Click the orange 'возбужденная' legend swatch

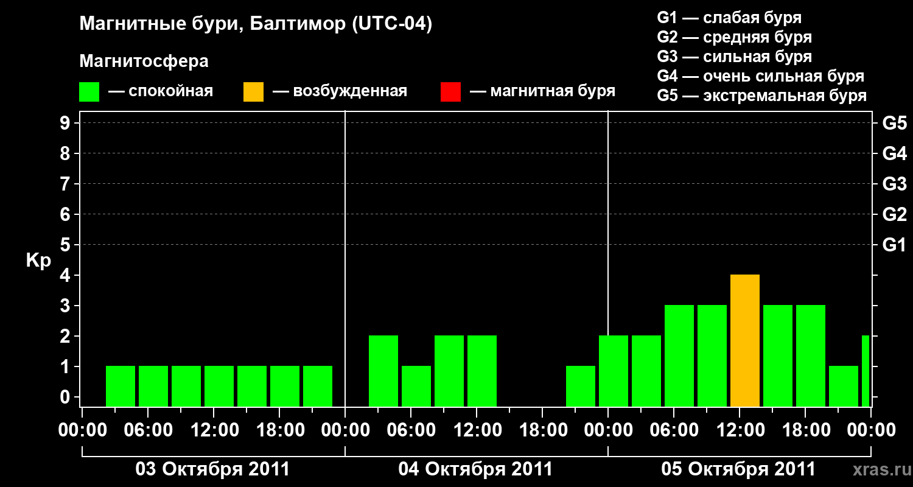click(x=253, y=92)
